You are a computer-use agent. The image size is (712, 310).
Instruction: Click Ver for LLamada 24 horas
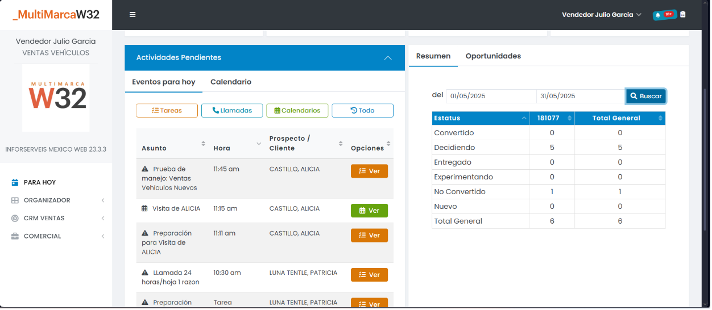tap(369, 275)
